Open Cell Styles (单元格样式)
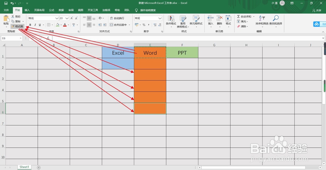The width and height of the screenshot is (326, 170). 196,21
